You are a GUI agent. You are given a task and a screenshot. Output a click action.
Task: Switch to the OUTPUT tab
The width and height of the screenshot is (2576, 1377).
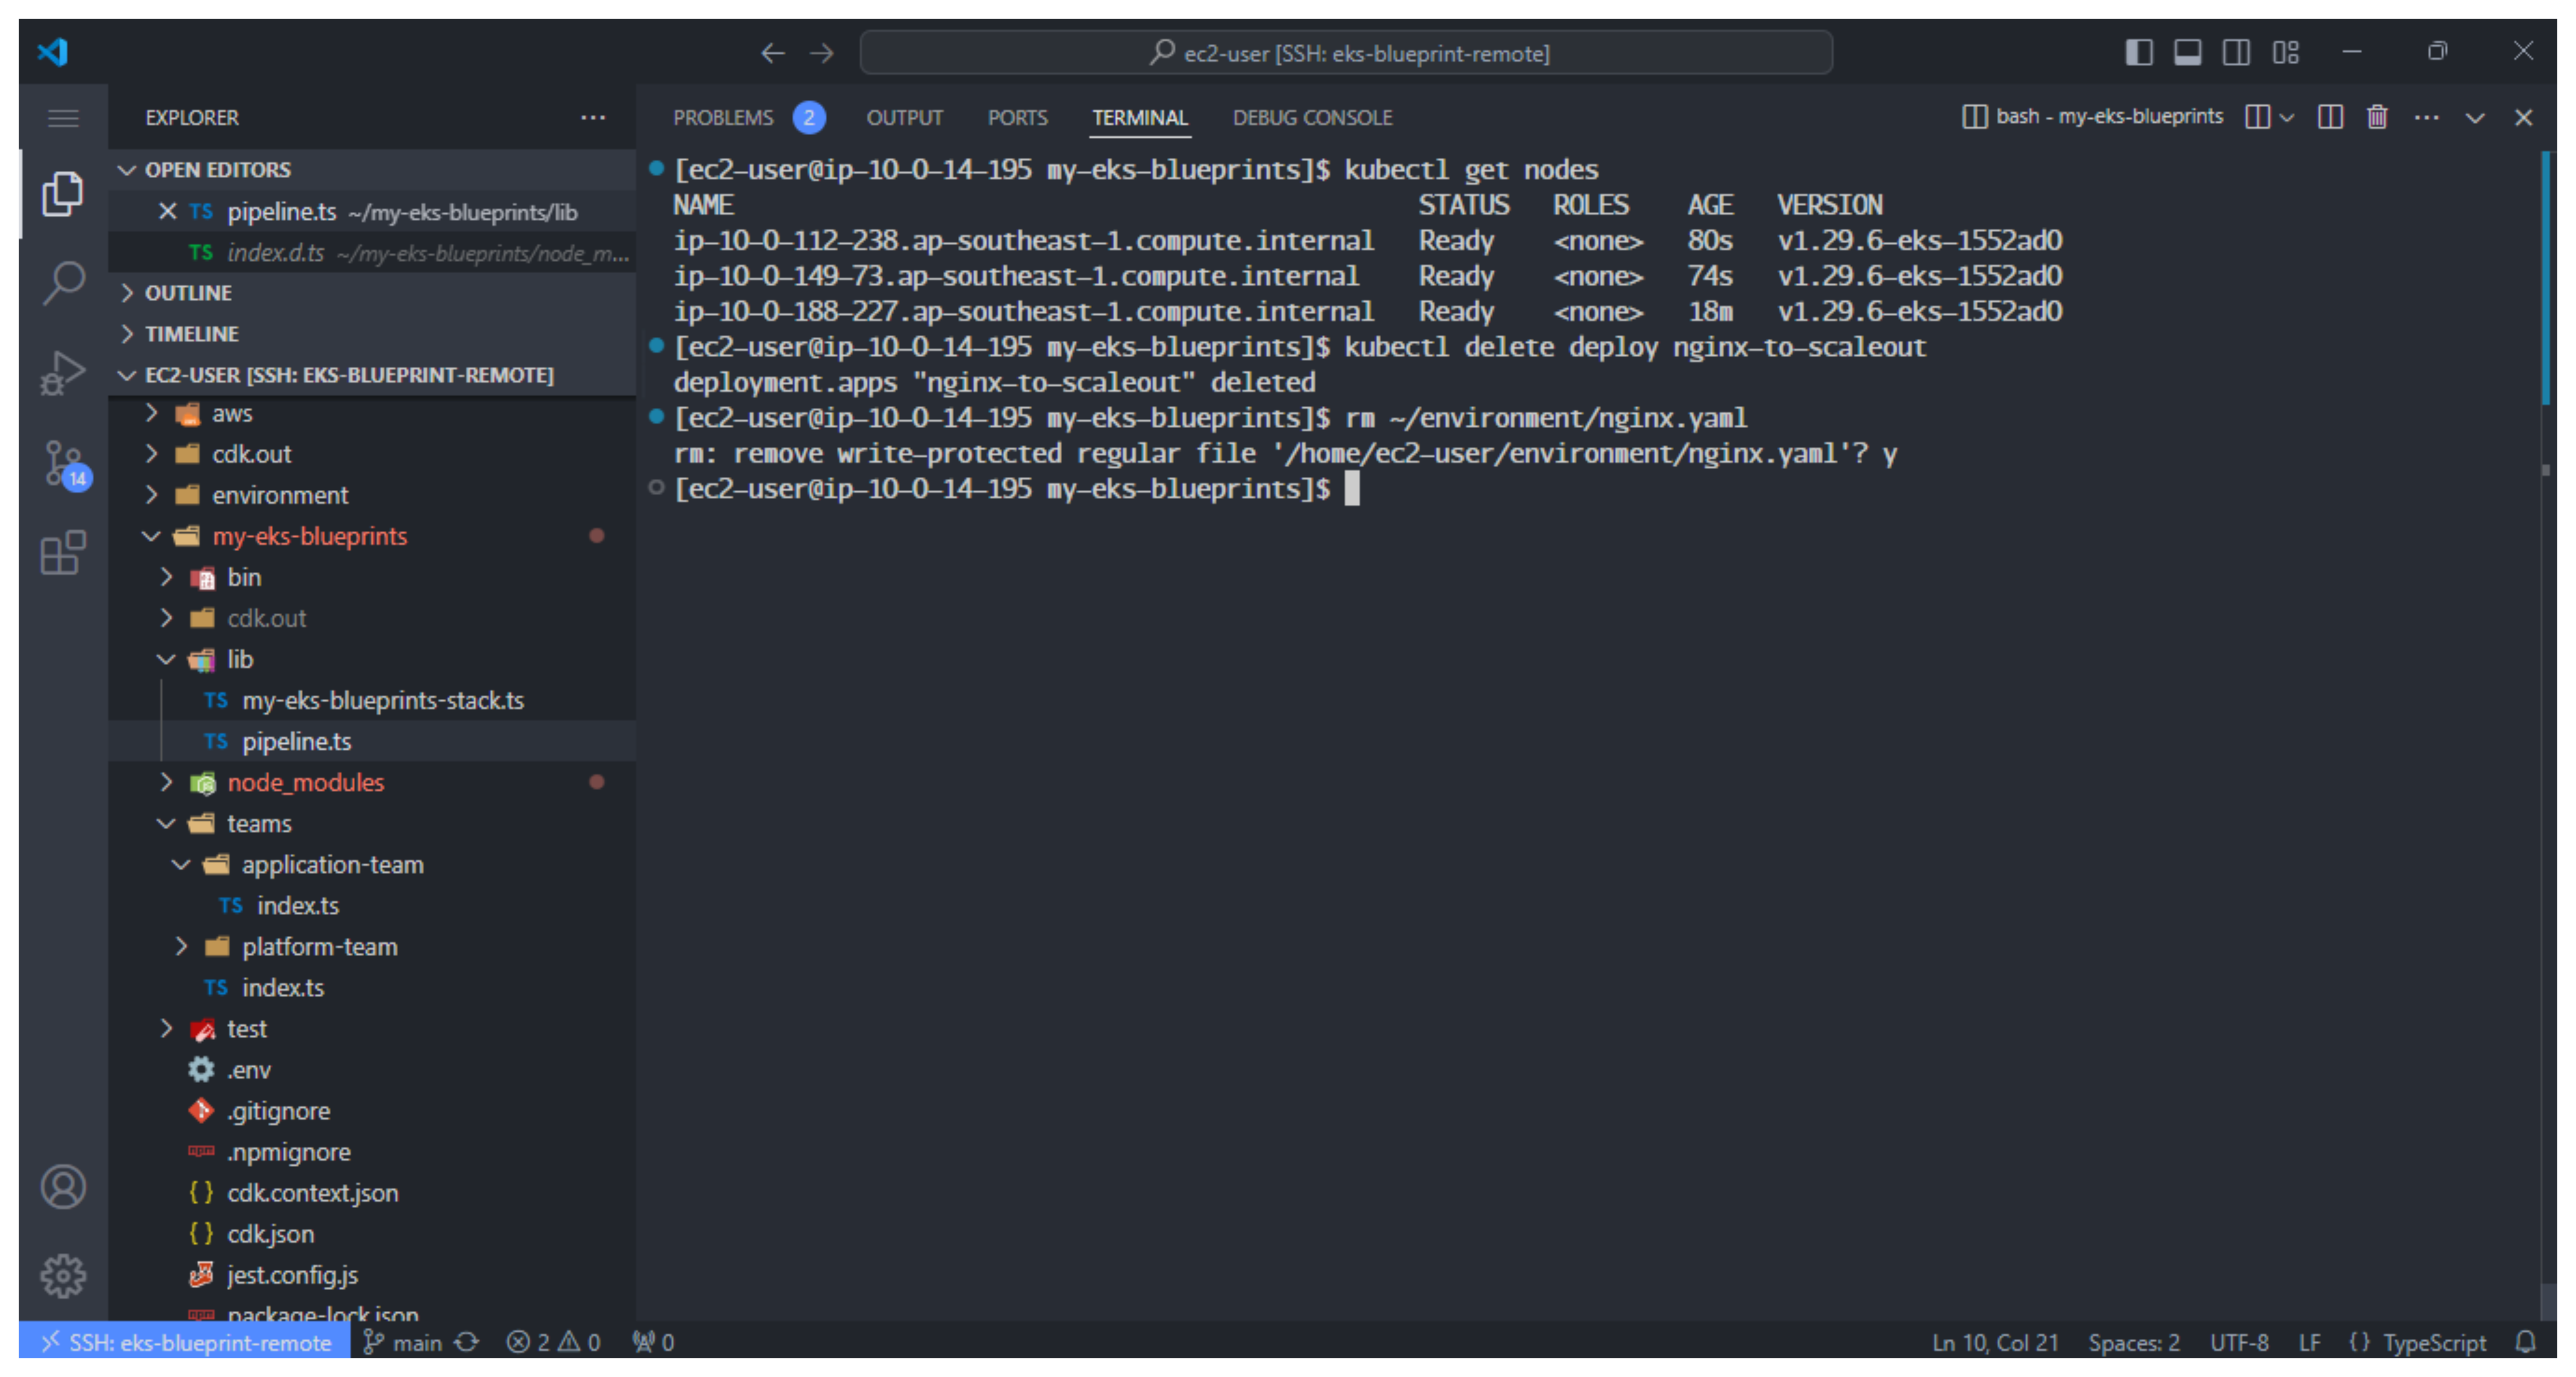pos(904,118)
